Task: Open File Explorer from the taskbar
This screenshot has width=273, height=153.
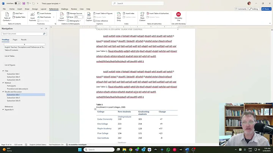Action: [124, 150]
